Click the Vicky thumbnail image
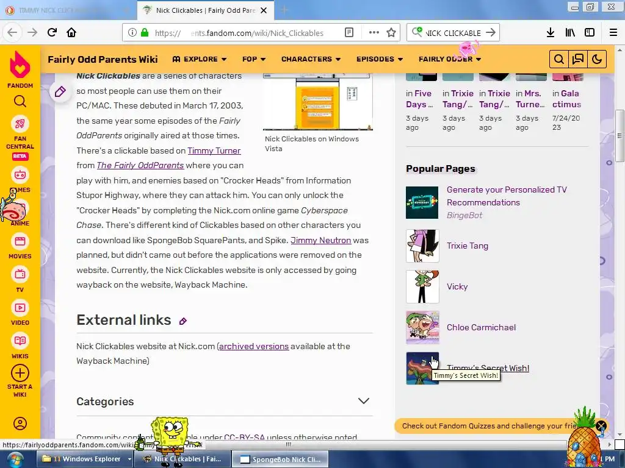This screenshot has width=625, height=468. point(422,286)
